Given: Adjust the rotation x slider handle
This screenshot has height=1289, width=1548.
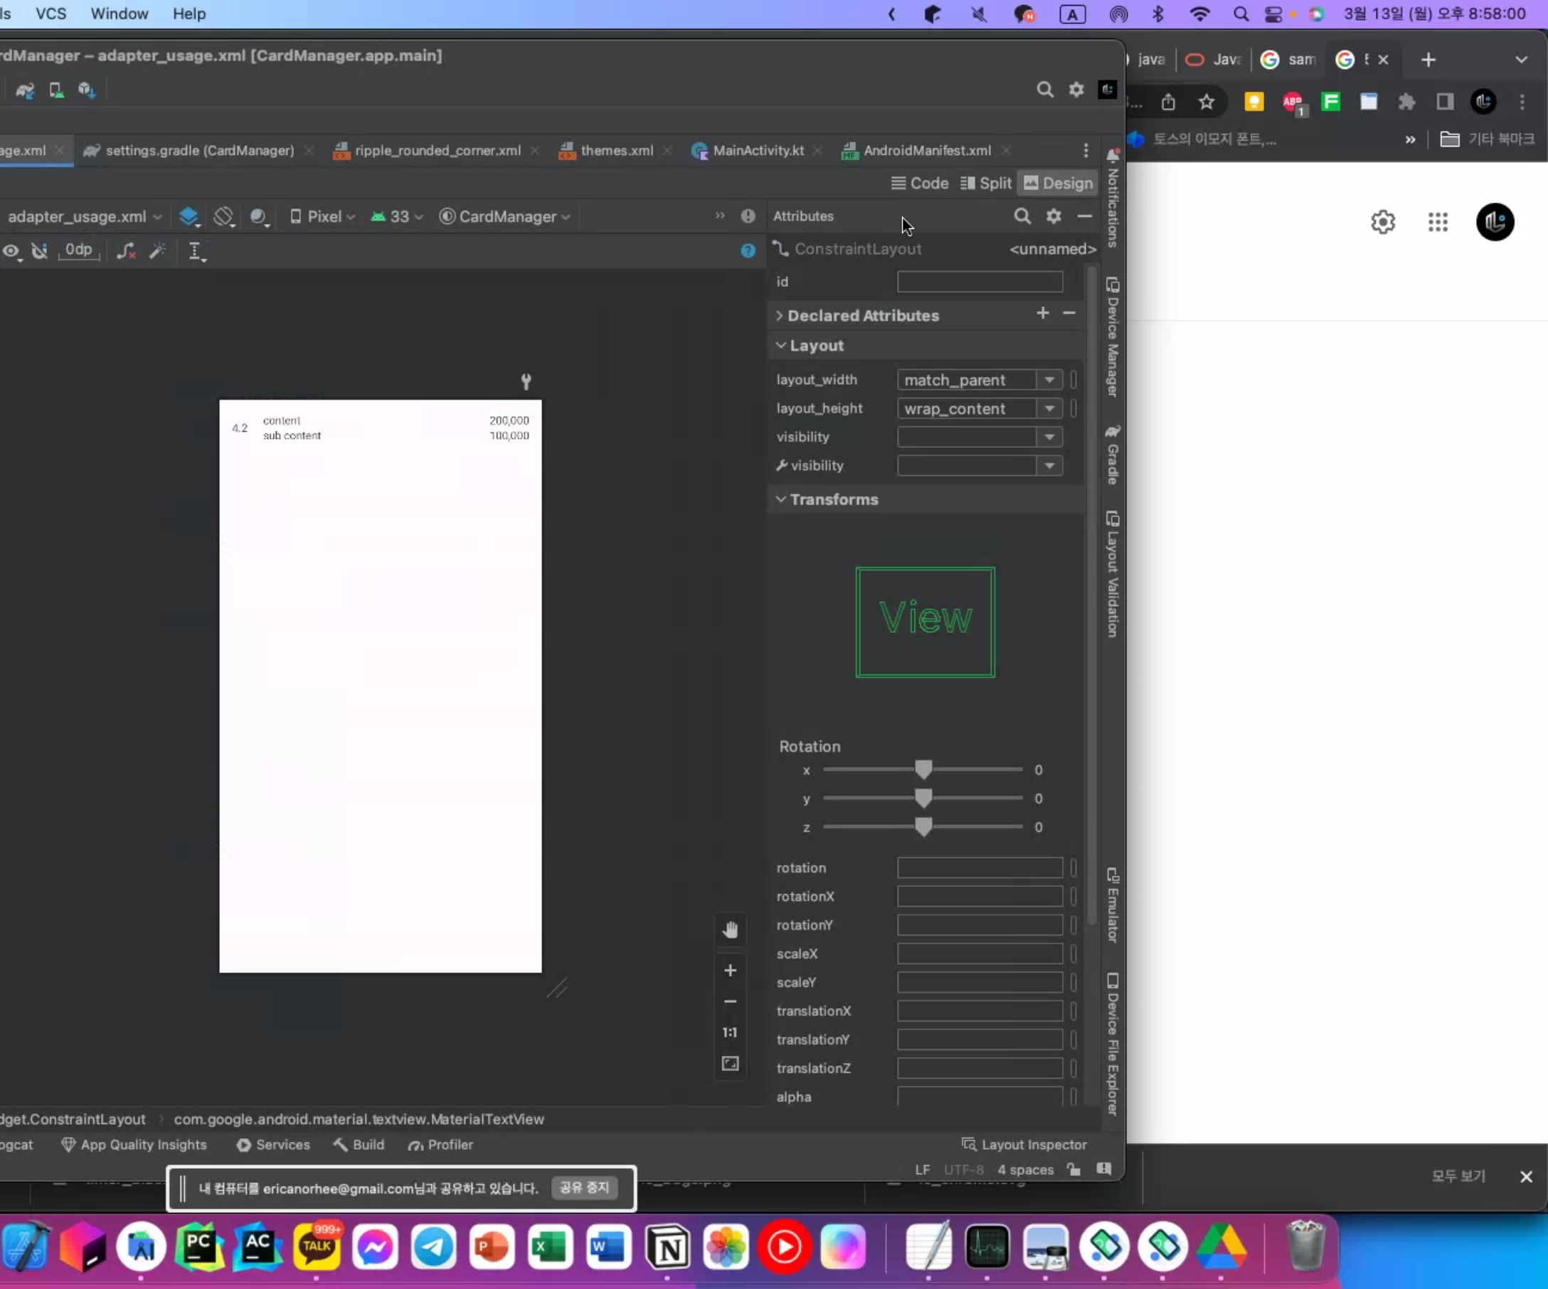Looking at the screenshot, I should (x=923, y=770).
